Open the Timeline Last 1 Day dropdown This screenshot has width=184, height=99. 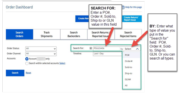pyautogui.click(x=108, y=54)
